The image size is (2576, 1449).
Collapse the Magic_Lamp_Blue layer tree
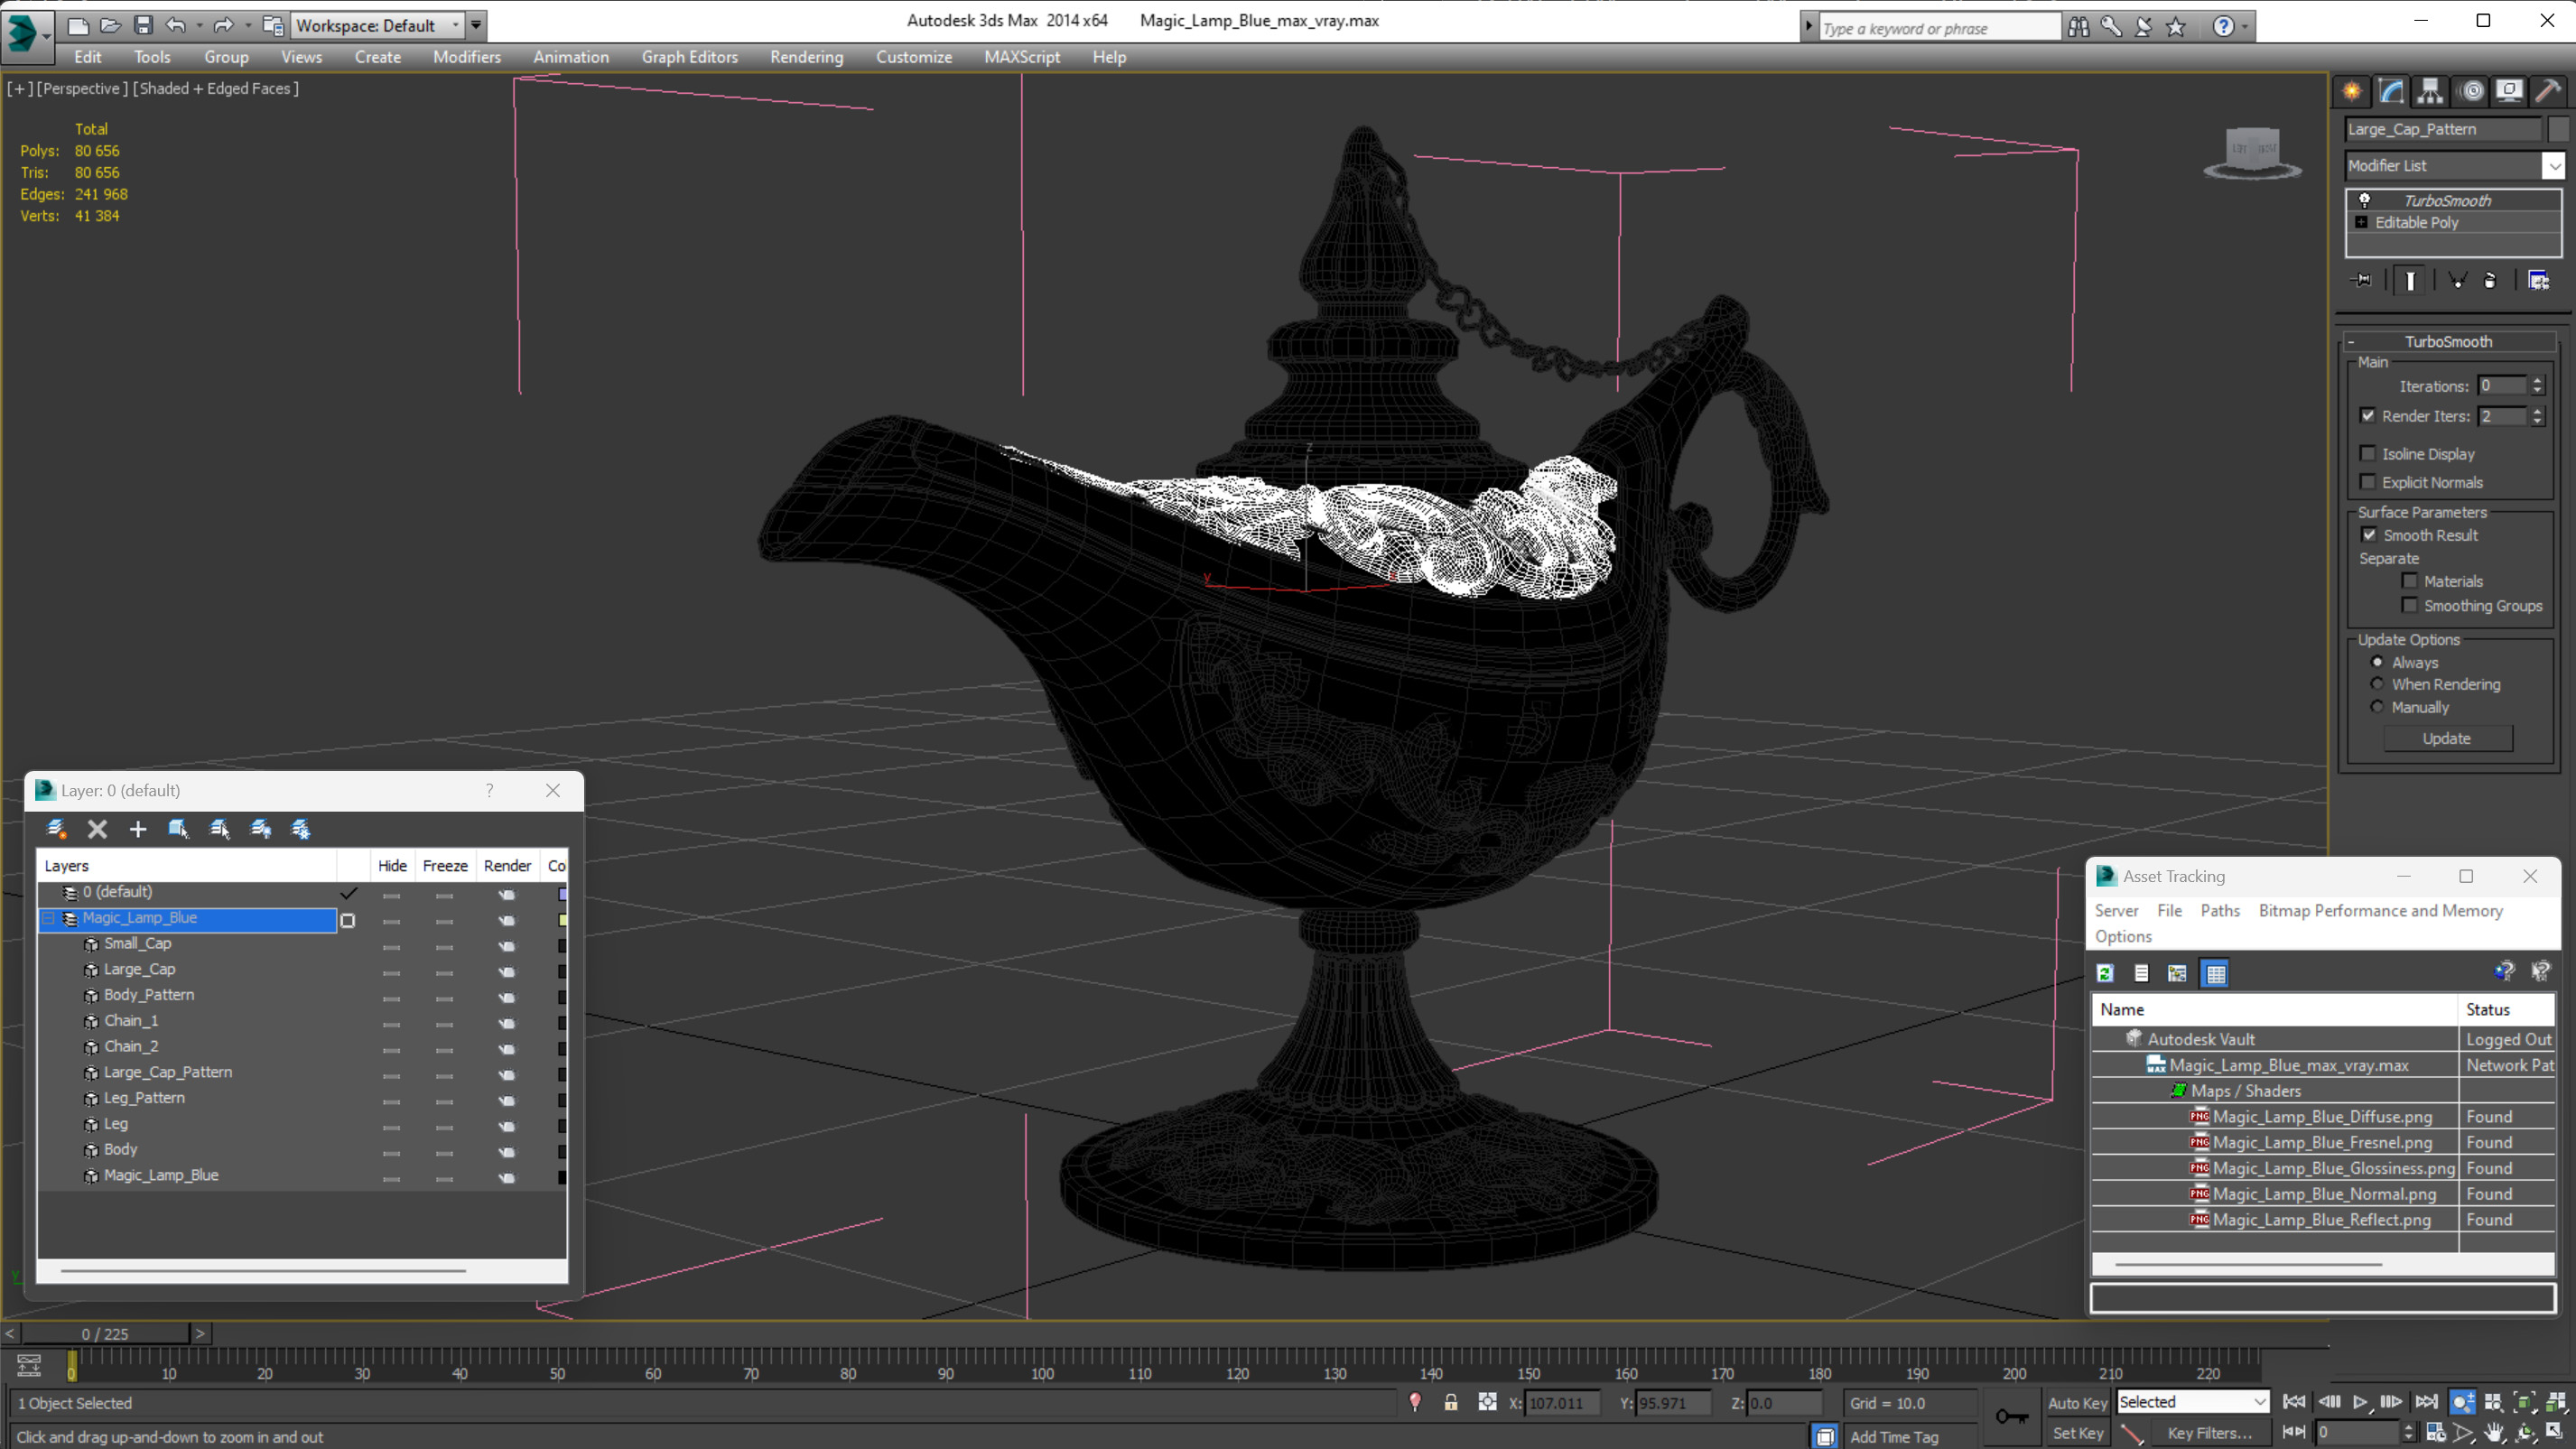point(48,918)
